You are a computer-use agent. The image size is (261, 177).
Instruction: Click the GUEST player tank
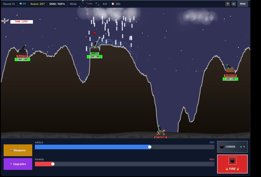(95, 47)
